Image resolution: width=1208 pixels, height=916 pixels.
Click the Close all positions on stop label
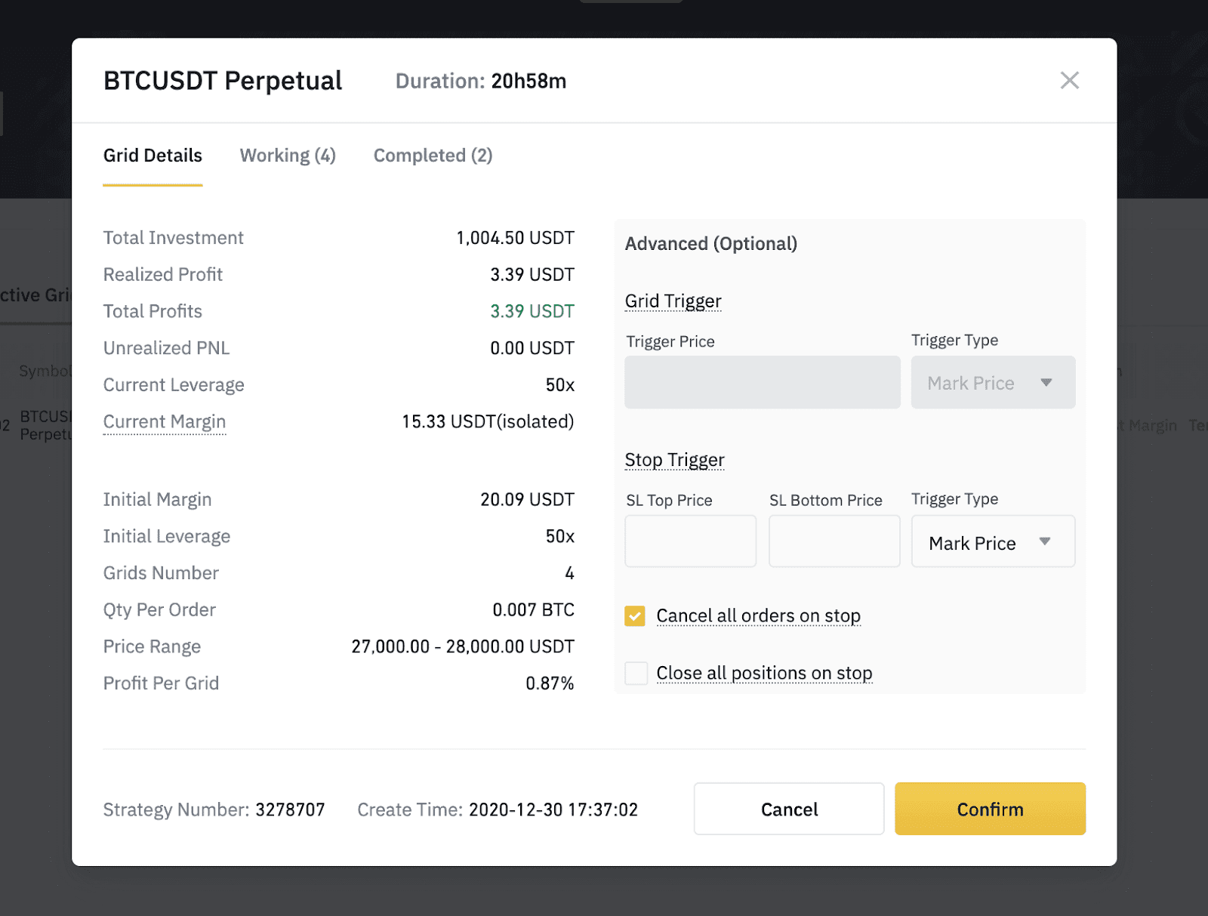[764, 673]
